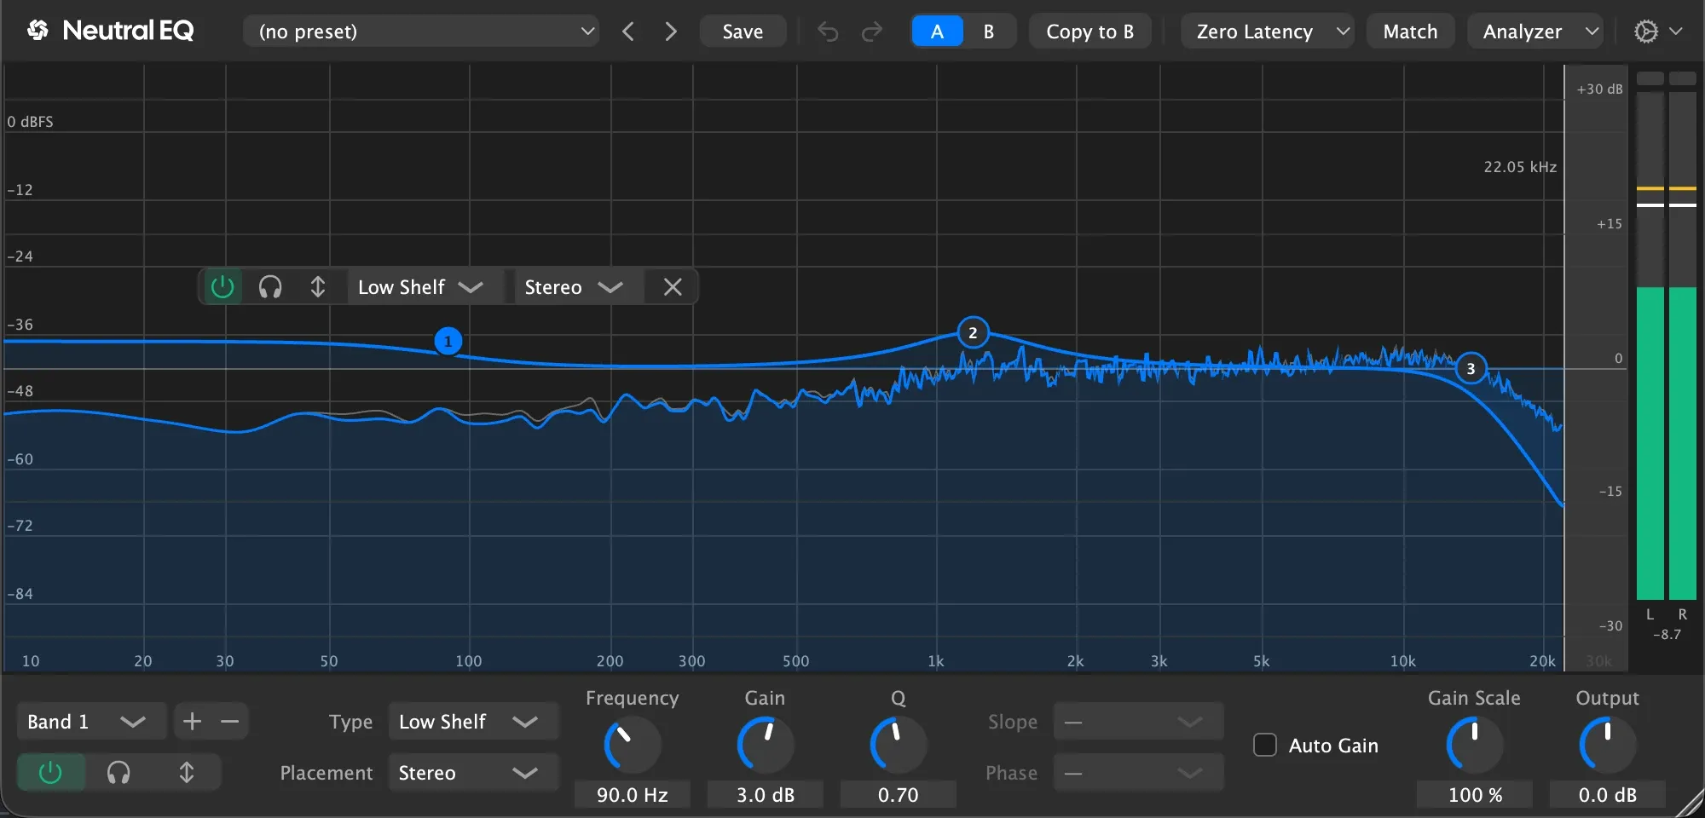The height and width of the screenshot is (818, 1705).
Task: Click the Neutral EQ logo icon
Action: pos(38,32)
